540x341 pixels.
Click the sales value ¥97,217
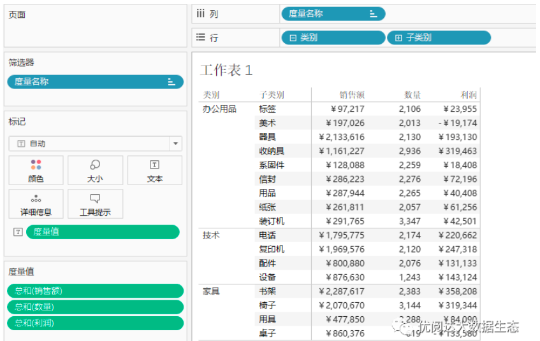point(347,109)
